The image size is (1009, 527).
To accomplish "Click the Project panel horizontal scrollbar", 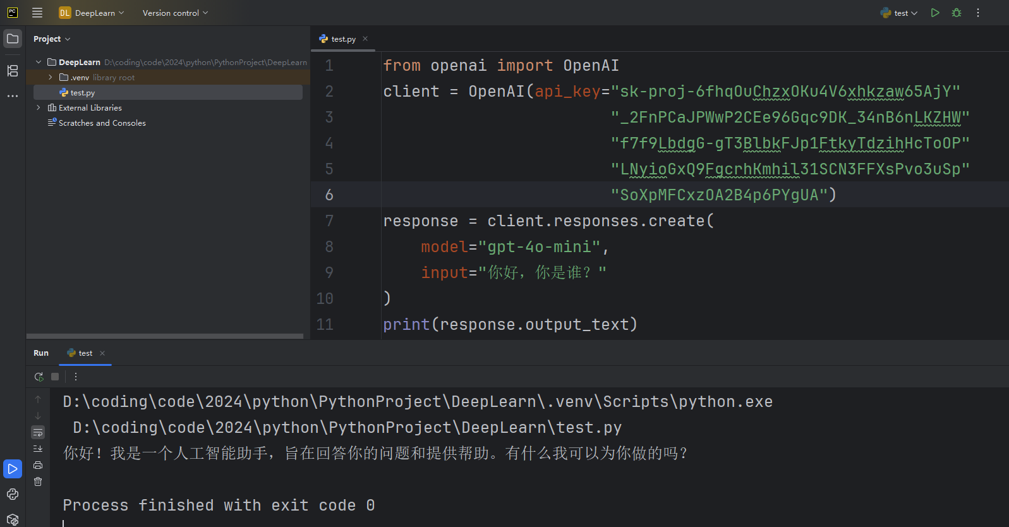I will click(x=165, y=336).
